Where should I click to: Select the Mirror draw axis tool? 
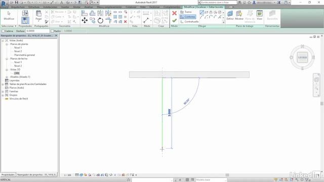click(108, 14)
